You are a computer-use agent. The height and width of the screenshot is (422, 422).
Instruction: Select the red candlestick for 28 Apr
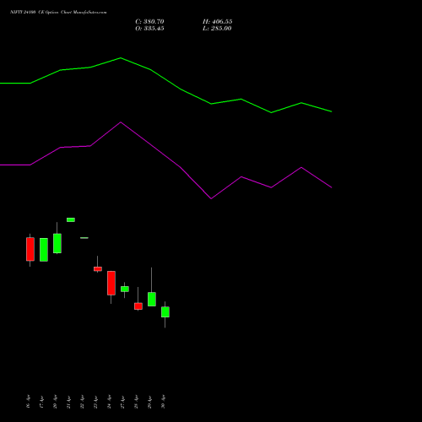[138, 306]
